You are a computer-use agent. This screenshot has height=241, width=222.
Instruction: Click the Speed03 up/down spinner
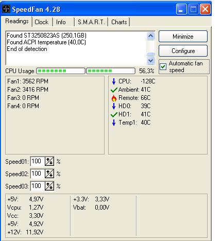point(49,186)
